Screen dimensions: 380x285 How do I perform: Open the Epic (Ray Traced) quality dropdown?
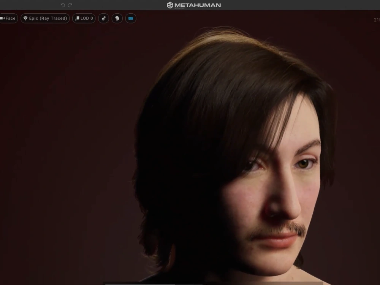tap(45, 18)
